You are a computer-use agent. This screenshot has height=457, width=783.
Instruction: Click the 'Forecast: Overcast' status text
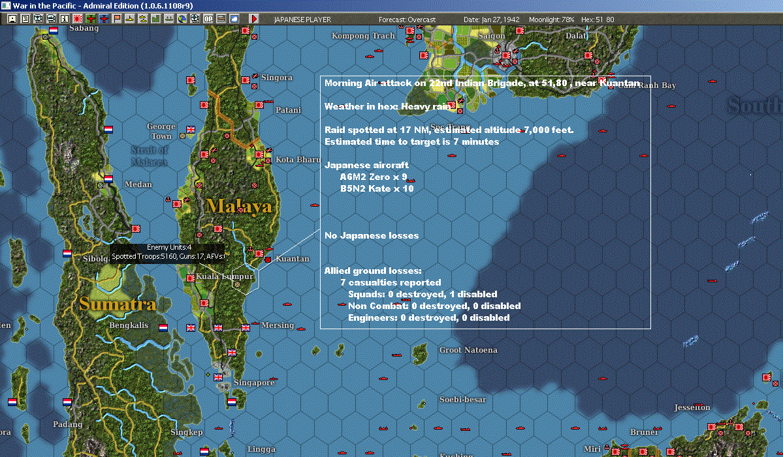(407, 20)
